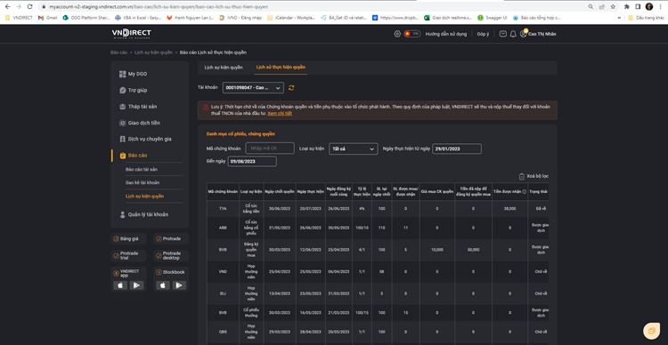Viewport: 668px width, 345px height.
Task: Open Dịch vụ chuyên gia sidebar item
Action: pos(146,139)
